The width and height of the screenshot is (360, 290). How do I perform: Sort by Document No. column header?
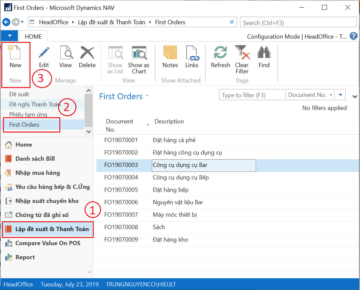(x=119, y=125)
